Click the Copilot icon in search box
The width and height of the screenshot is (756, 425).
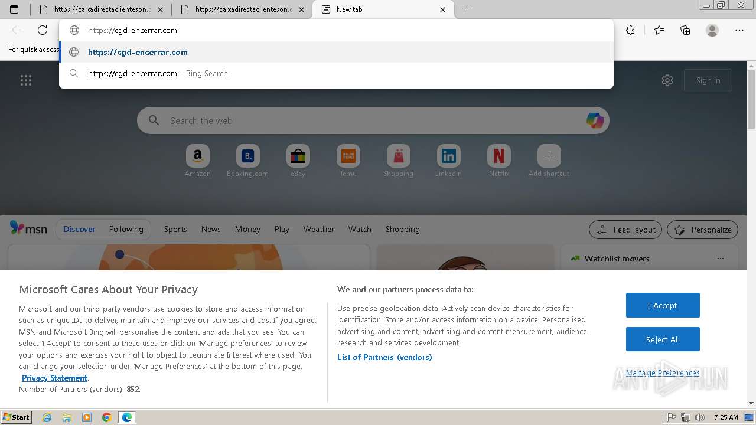click(595, 120)
